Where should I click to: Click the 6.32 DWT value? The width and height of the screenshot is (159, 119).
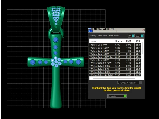coord(129,60)
